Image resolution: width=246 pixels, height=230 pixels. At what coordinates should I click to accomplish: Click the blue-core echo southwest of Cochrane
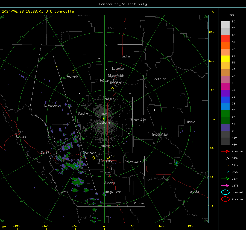[76, 166]
